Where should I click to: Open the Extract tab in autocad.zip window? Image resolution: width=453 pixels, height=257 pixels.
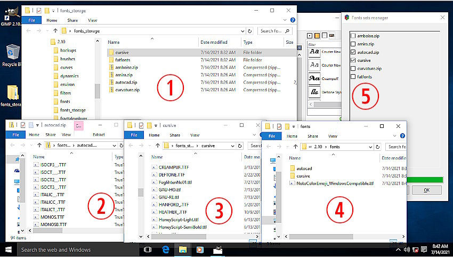(x=99, y=135)
